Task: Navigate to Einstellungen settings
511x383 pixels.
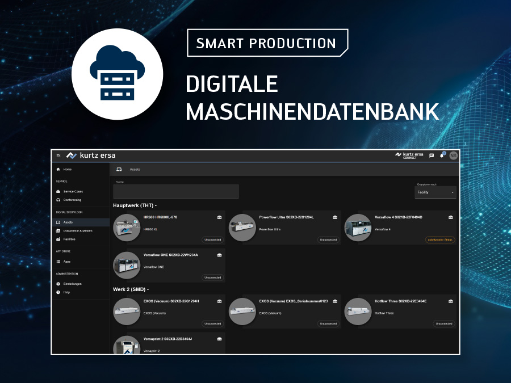Action: (72, 284)
